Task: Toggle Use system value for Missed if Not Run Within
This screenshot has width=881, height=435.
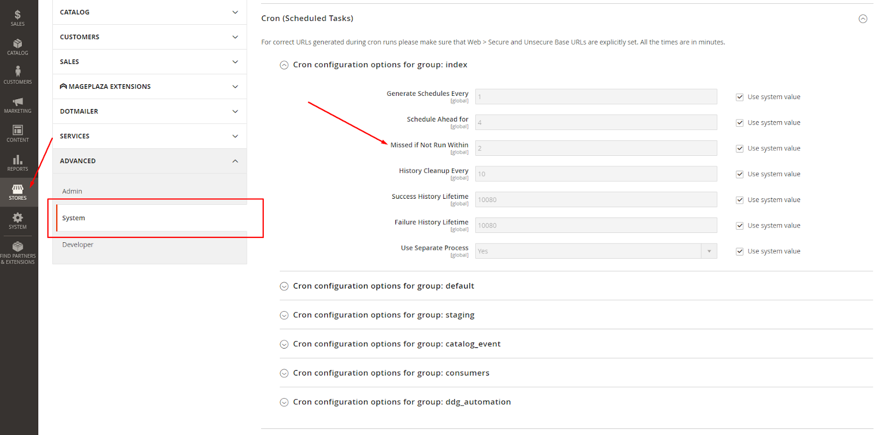Action: [x=739, y=149]
